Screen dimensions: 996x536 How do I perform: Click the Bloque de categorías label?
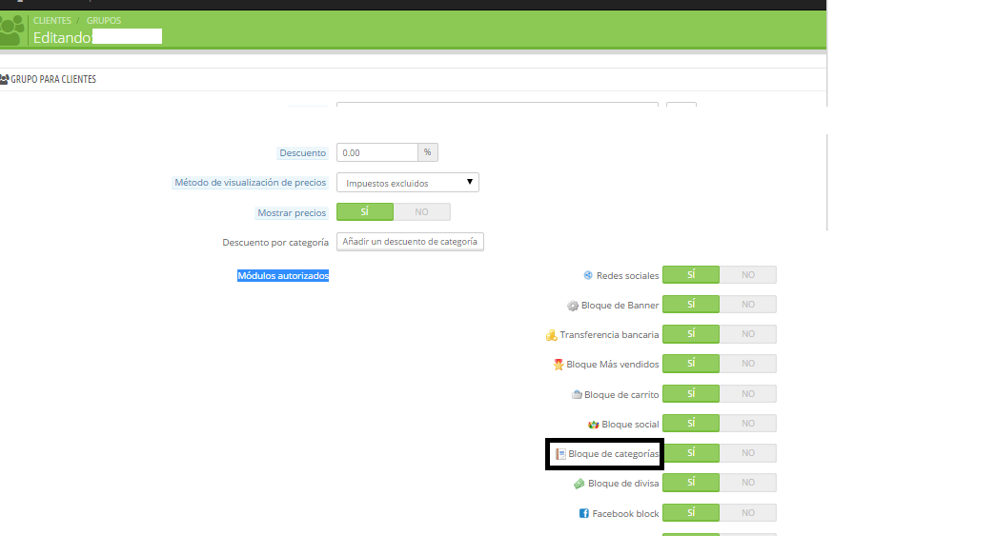click(613, 454)
